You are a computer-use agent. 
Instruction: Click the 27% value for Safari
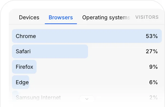152,51
